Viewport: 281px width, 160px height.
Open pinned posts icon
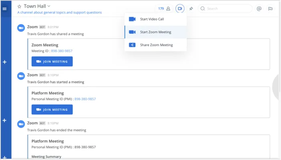pos(191,8)
